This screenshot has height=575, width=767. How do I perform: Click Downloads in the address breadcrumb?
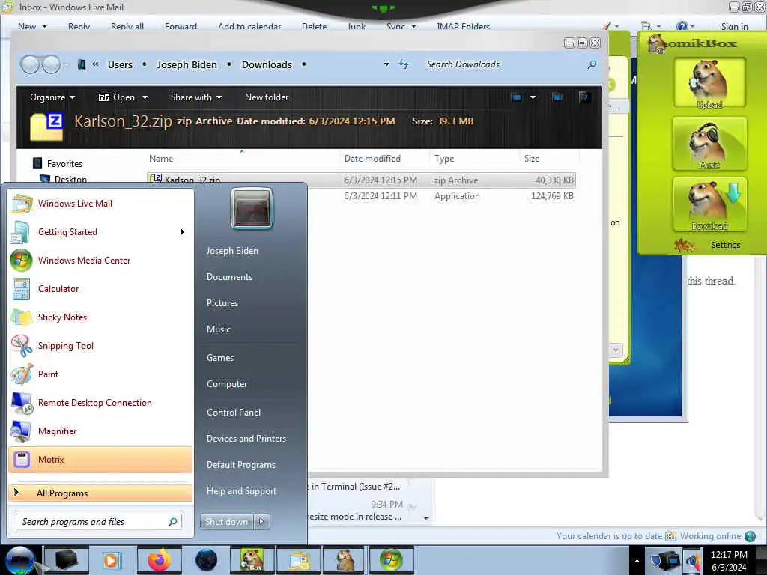pyautogui.click(x=267, y=64)
